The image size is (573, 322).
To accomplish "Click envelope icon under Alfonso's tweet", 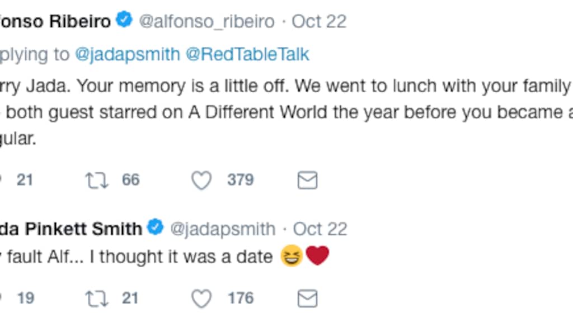I will coord(307,180).
